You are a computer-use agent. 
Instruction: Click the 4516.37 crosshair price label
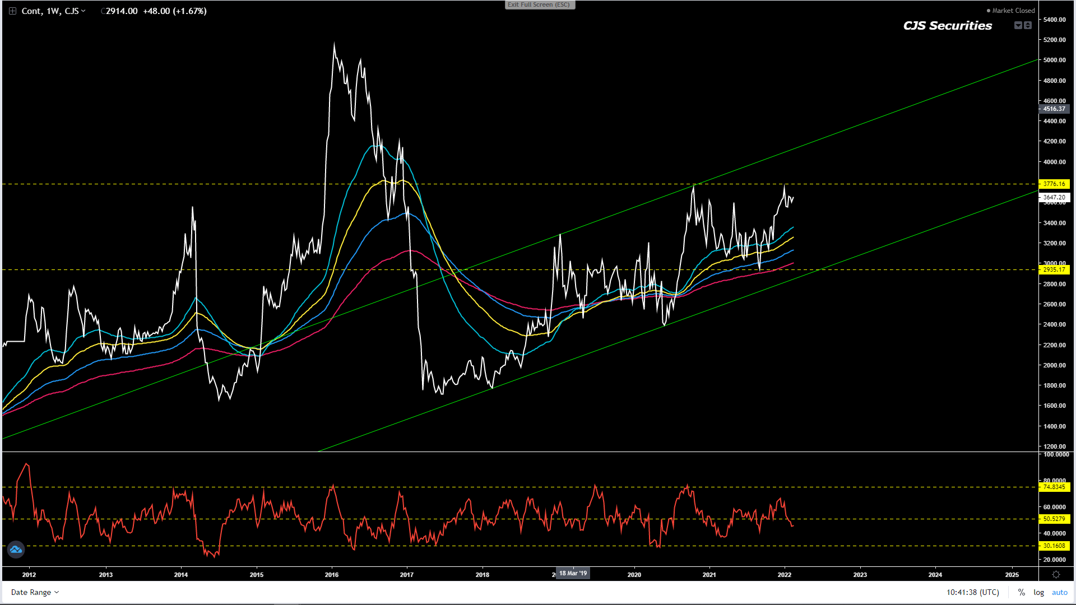(1054, 109)
